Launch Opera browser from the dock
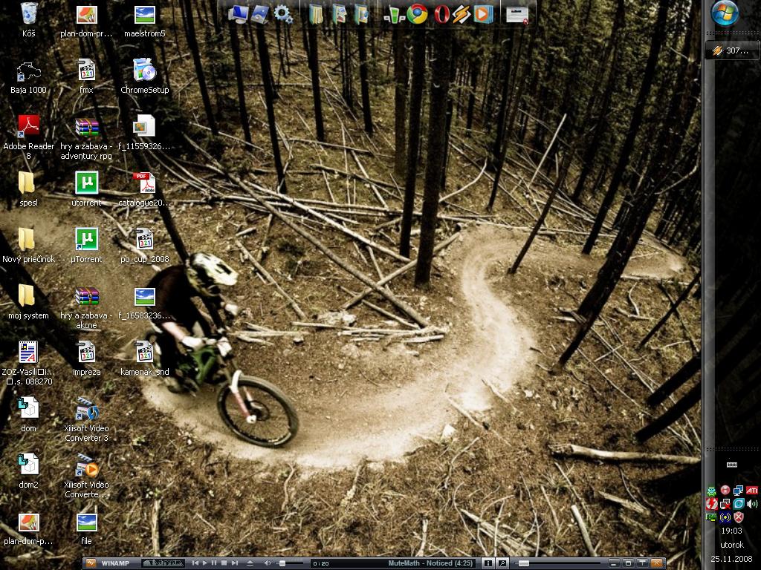Screen dimensions: 761x570 tap(441, 13)
